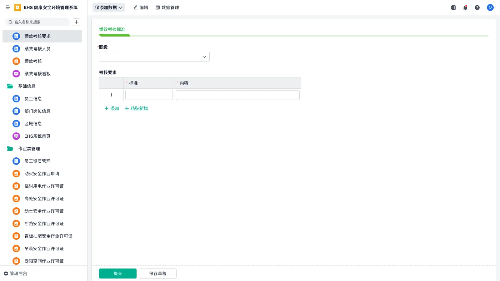Expand the 仅添加数据 dropdown
Image resolution: width=500 pixels, height=281 pixels.
[108, 7]
